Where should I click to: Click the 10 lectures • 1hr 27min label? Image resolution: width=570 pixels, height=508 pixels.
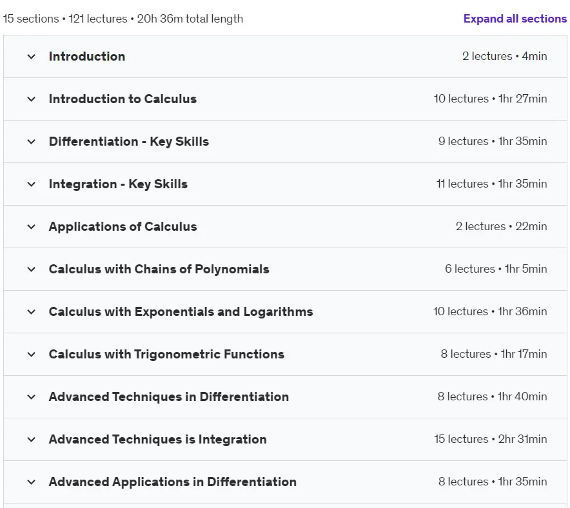coord(490,99)
